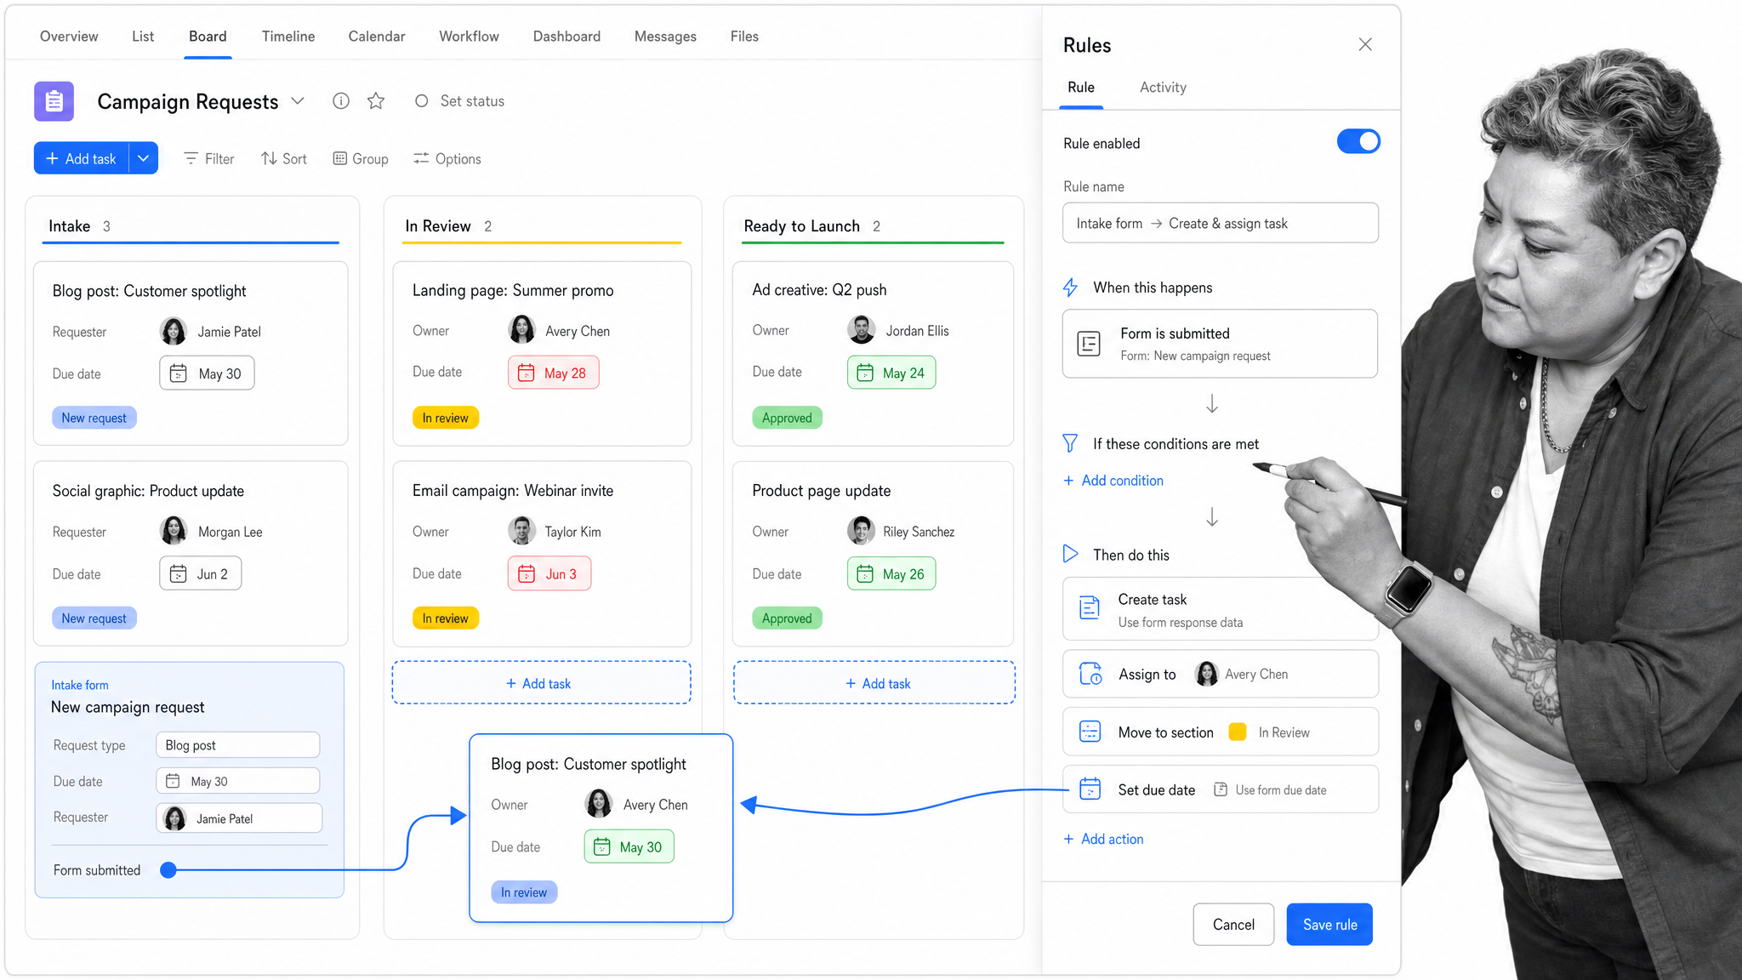Open the Sort options
Viewport: 1742px width, 980px height.
tap(284, 158)
